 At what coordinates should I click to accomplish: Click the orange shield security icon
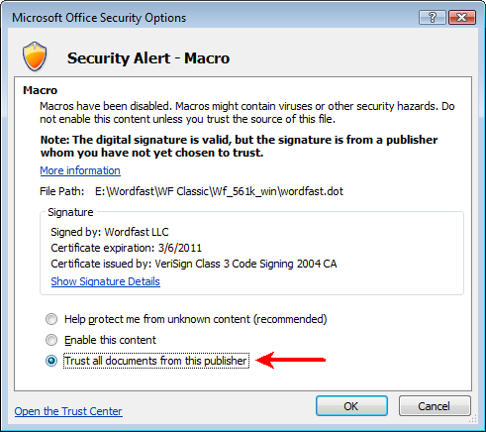[x=35, y=56]
